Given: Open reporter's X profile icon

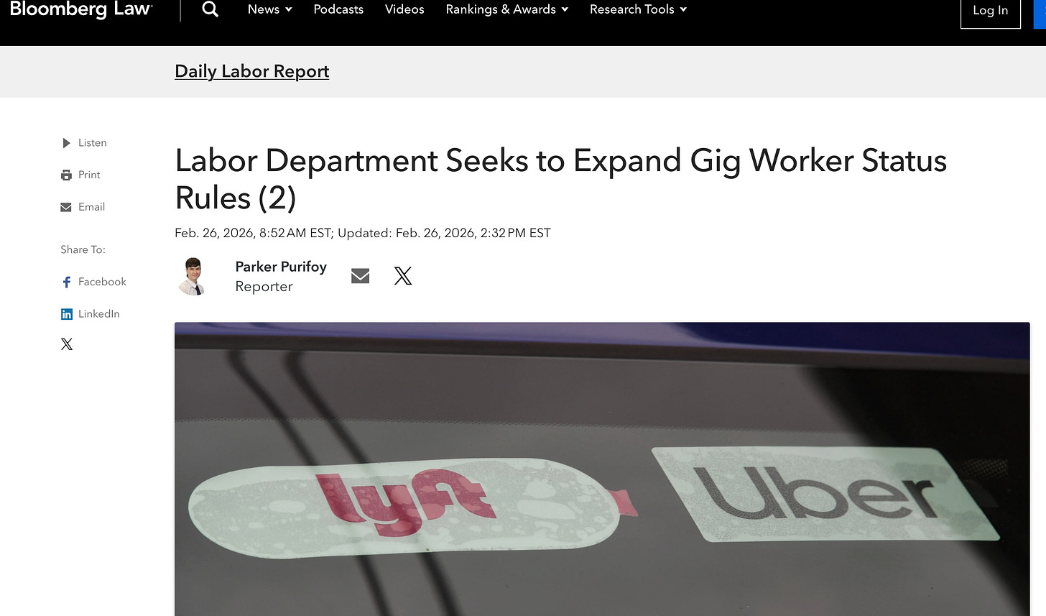Looking at the screenshot, I should coord(403,276).
